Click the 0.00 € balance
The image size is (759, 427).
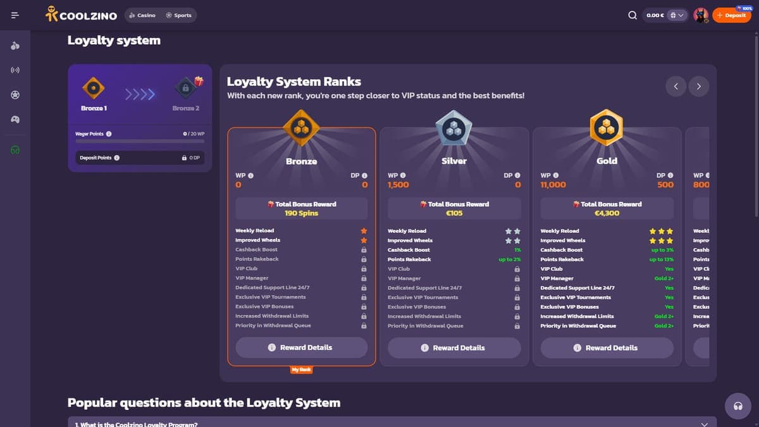[655, 15]
